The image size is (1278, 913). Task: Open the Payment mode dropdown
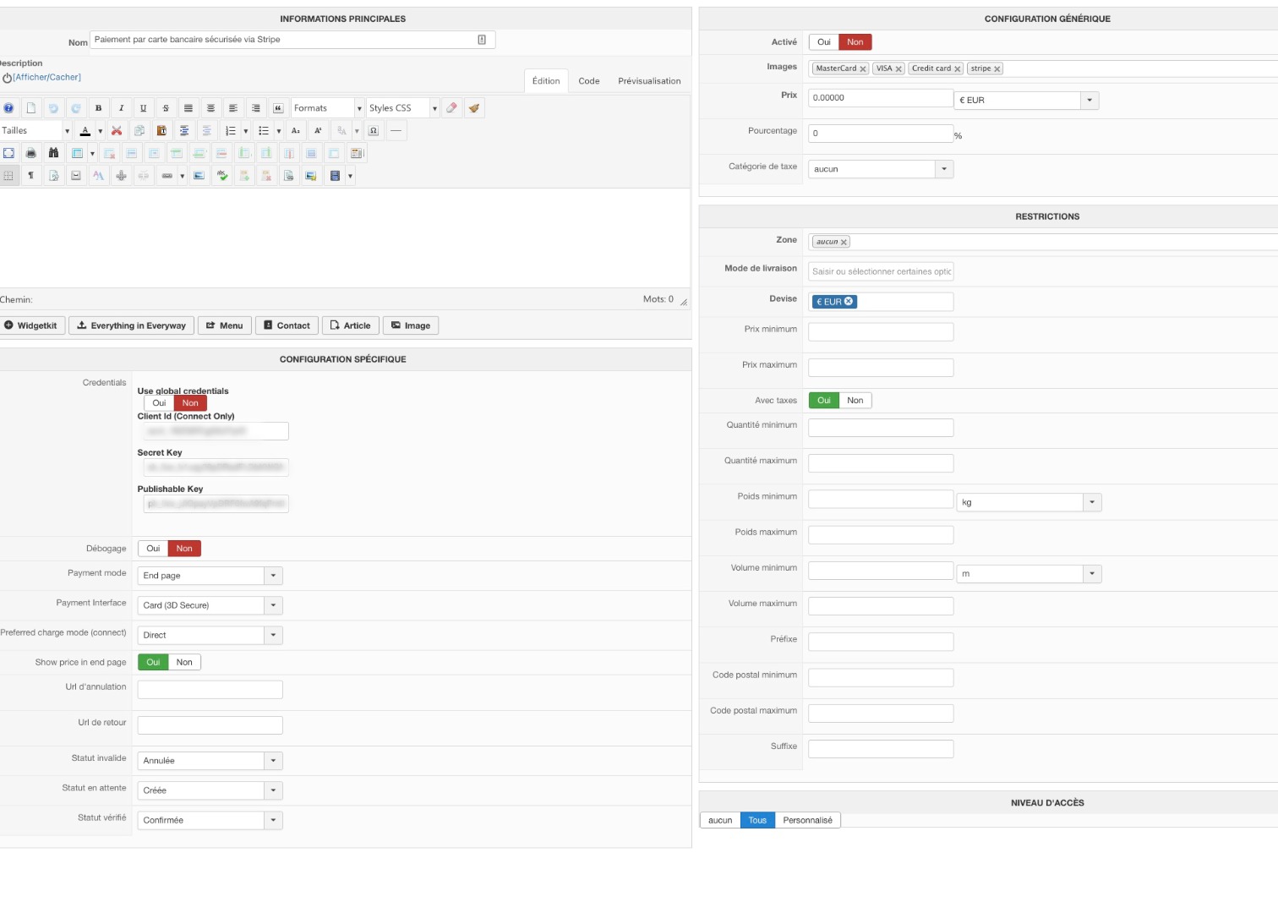pos(210,576)
